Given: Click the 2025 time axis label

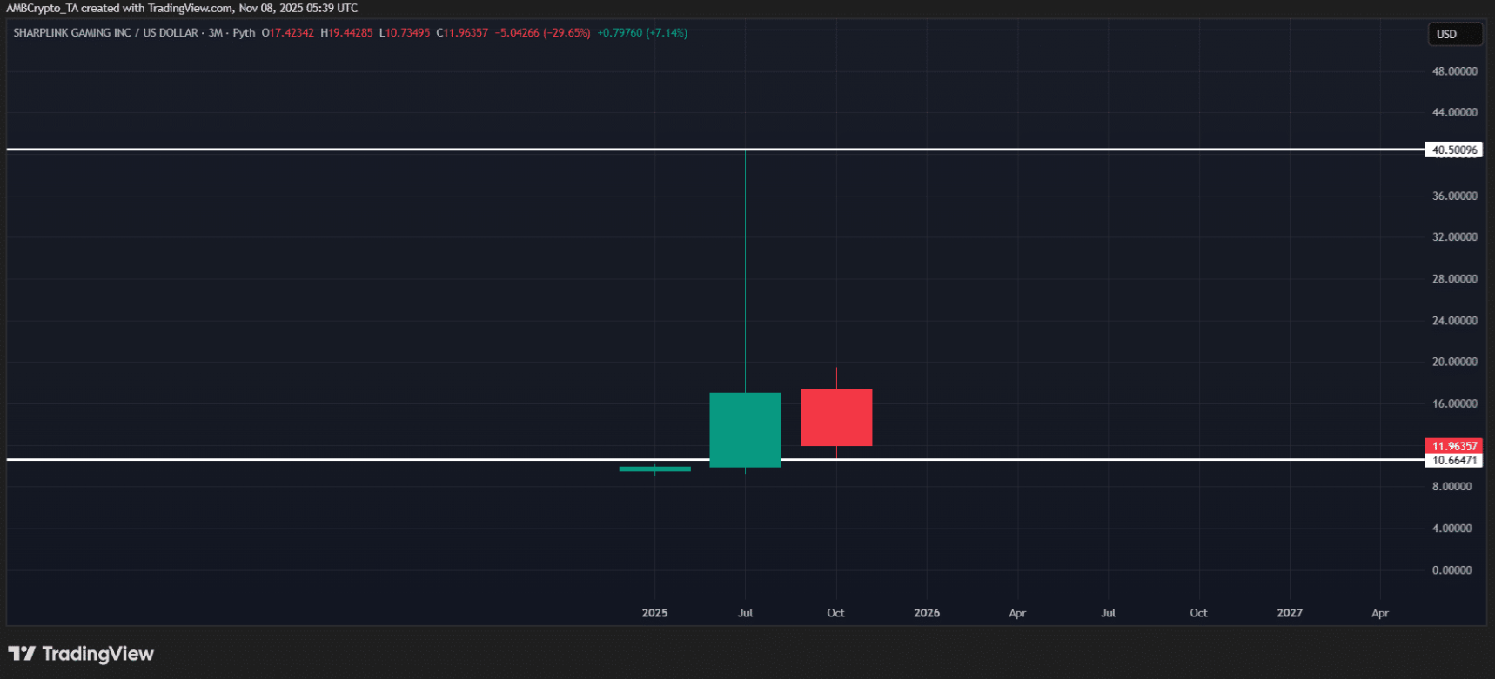Looking at the screenshot, I should [x=654, y=613].
